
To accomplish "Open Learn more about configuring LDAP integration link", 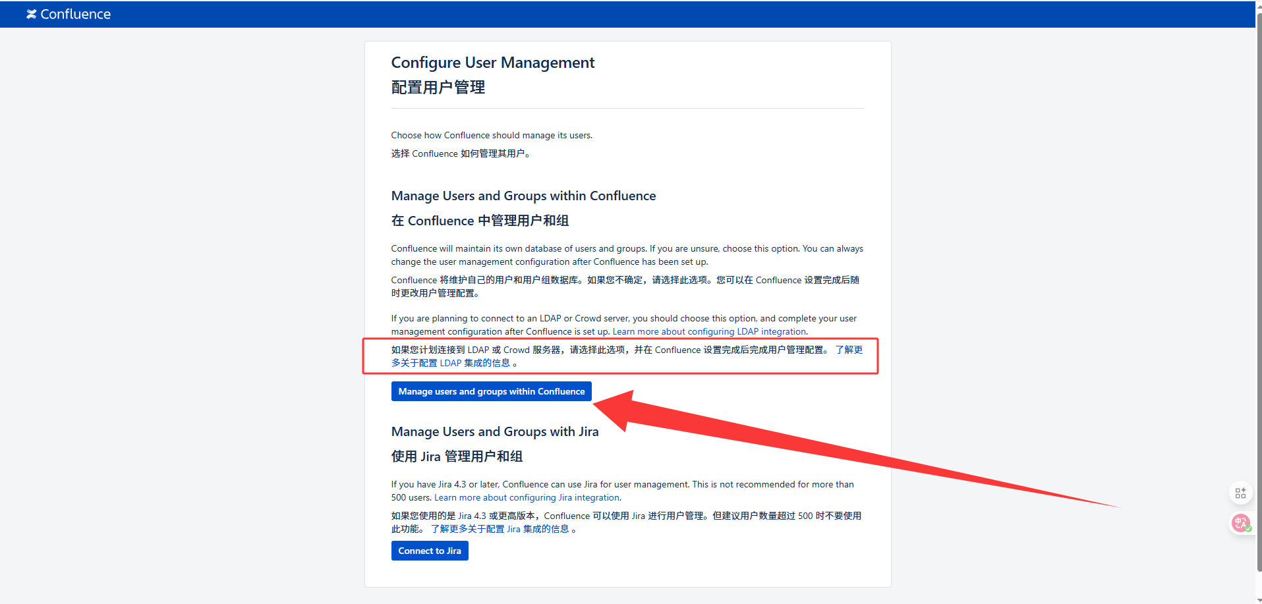I will (x=709, y=332).
